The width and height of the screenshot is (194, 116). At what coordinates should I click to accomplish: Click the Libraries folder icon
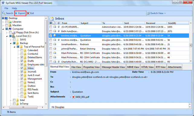pos(10,22)
